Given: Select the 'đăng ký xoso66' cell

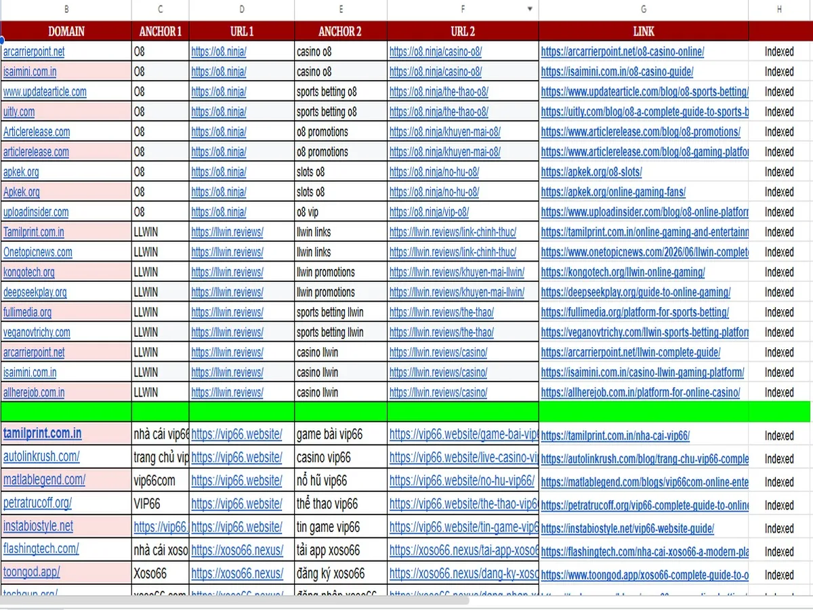Looking at the screenshot, I should point(341,573).
